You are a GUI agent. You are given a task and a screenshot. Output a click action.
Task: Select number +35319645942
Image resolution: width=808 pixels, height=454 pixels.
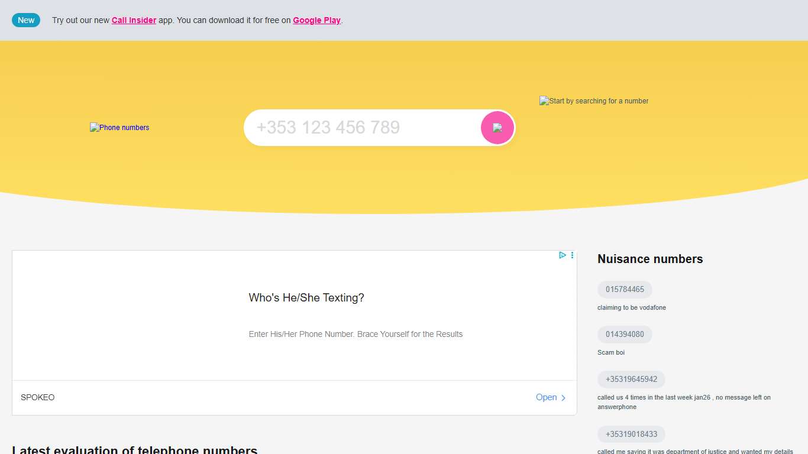click(x=631, y=379)
